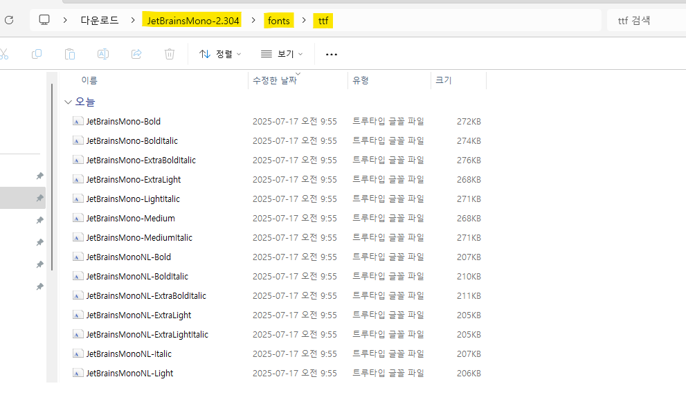The image size is (686, 395).
Task: Open the 보기 view dropdown
Action: click(x=282, y=54)
